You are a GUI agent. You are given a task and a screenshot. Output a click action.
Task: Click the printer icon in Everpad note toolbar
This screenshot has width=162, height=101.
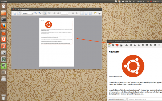(x=121, y=45)
